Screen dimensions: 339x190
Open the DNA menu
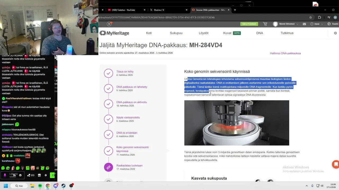tap(260, 33)
